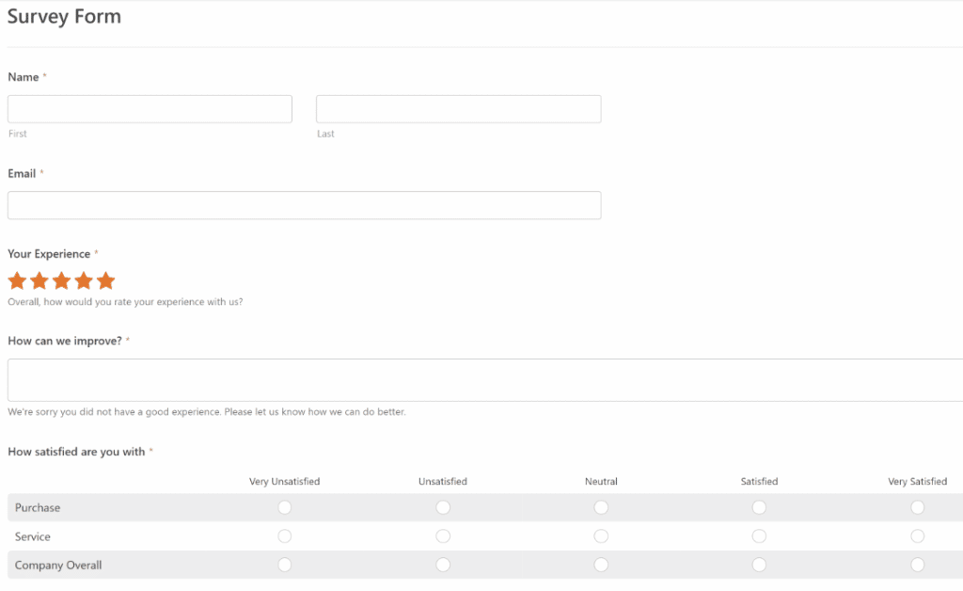Choose Neutral for Service
Image resolution: width=963 pixels, height=591 pixels.
pyautogui.click(x=601, y=535)
